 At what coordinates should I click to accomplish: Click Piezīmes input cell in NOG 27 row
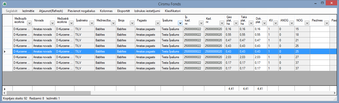click(320, 57)
